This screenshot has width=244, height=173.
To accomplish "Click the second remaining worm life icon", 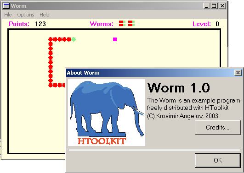I will point(131,23).
